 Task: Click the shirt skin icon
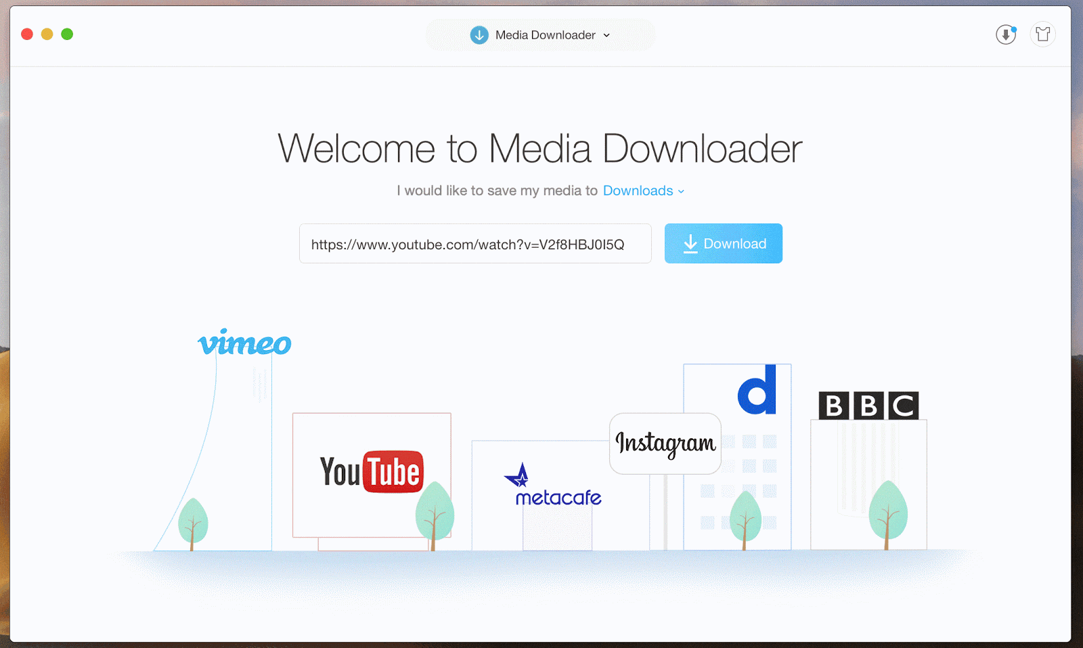[1043, 34]
